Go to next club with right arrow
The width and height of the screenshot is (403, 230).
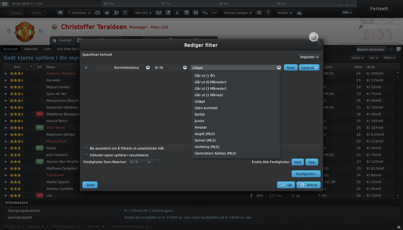click(x=40, y=31)
